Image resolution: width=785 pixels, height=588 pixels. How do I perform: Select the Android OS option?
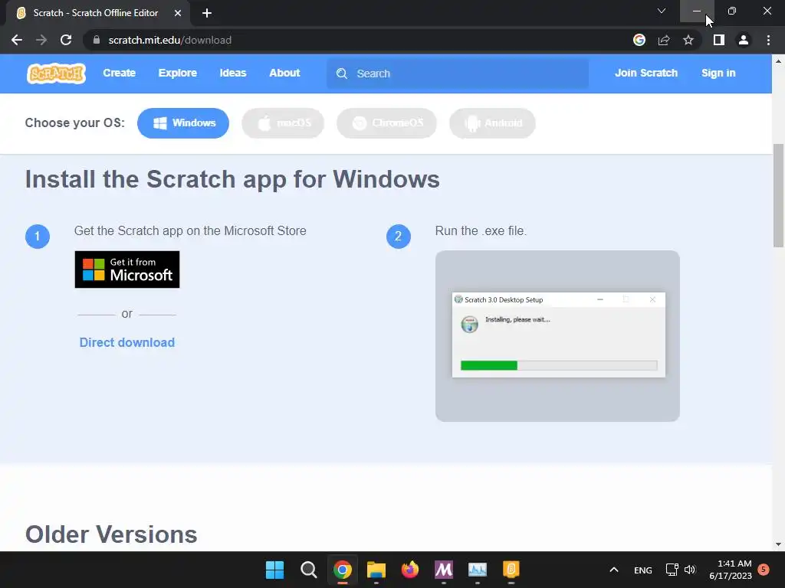[493, 123]
